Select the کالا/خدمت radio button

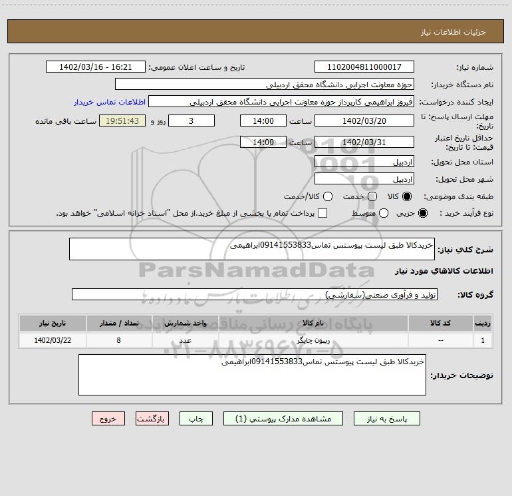pos(328,196)
